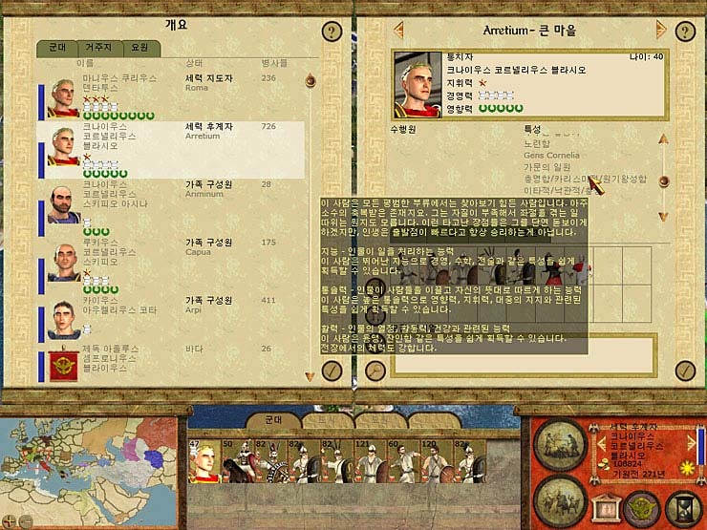Click the help question mark in overview panel
Screen dimensions: 707x530
[332, 32]
